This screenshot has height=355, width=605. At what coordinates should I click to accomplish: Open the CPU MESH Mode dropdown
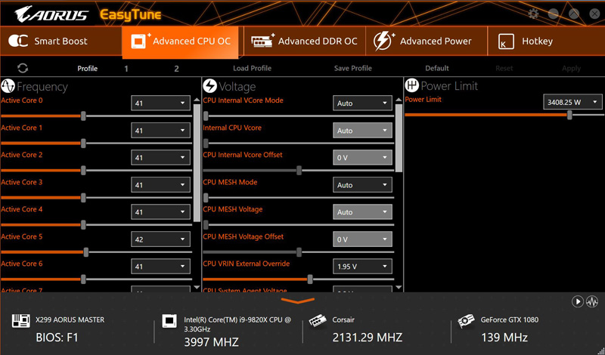click(362, 184)
